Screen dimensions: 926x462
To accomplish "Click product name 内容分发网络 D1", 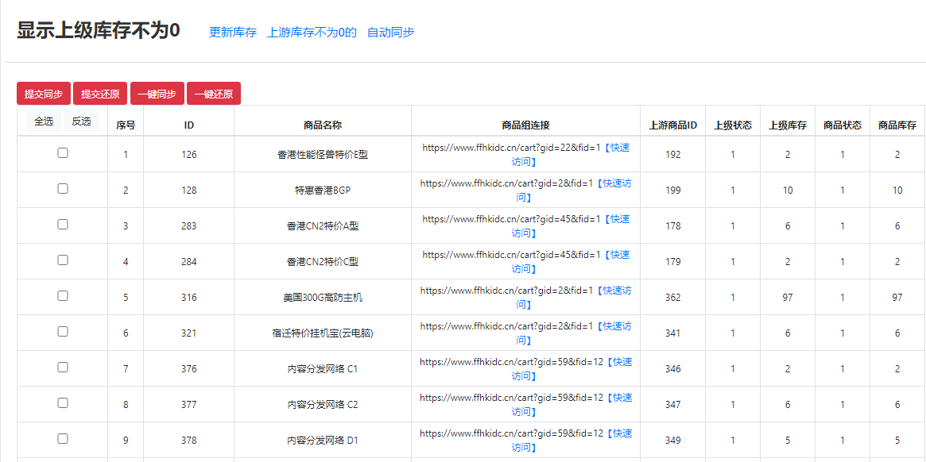I will coord(323,440).
